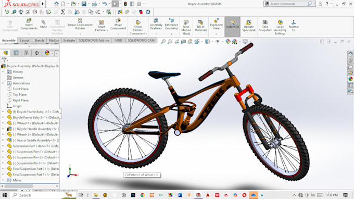The height and width of the screenshot is (199, 354).
Task: Click the Home icon in the title bar
Action: click(56, 4)
